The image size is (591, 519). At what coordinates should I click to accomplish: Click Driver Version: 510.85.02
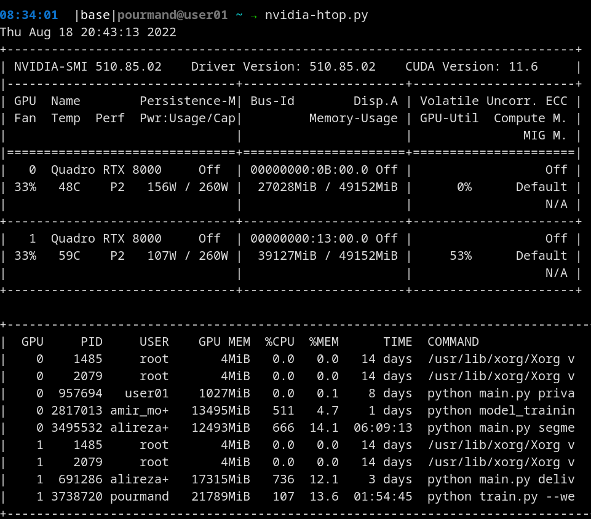tap(284, 66)
